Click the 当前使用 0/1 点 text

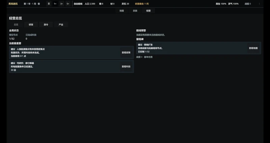tap(19, 56)
